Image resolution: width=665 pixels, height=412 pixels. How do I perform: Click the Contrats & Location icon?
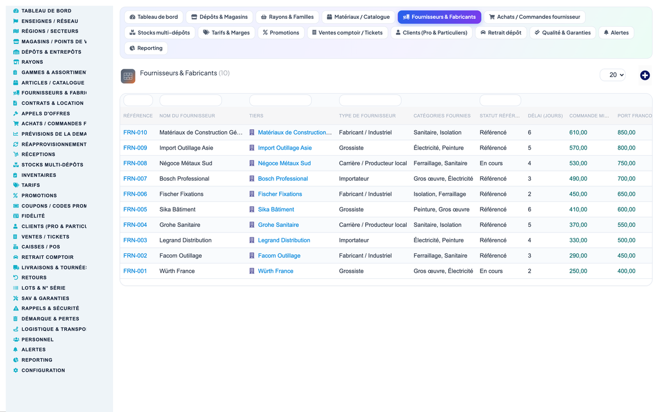[16, 103]
